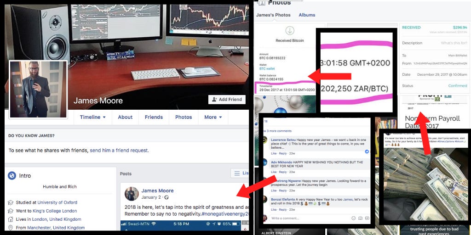Like Lawrence Setou's comment
This screenshot has width=471, height=235.
pos(274,153)
